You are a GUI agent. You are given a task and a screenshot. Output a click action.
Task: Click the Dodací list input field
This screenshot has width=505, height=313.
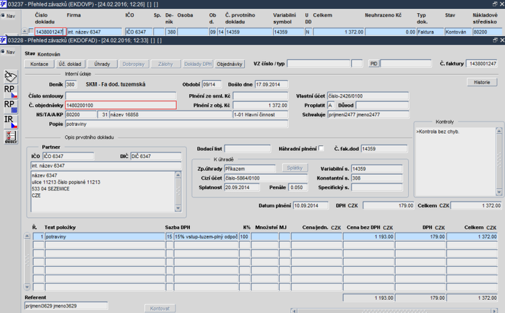pos(247,148)
